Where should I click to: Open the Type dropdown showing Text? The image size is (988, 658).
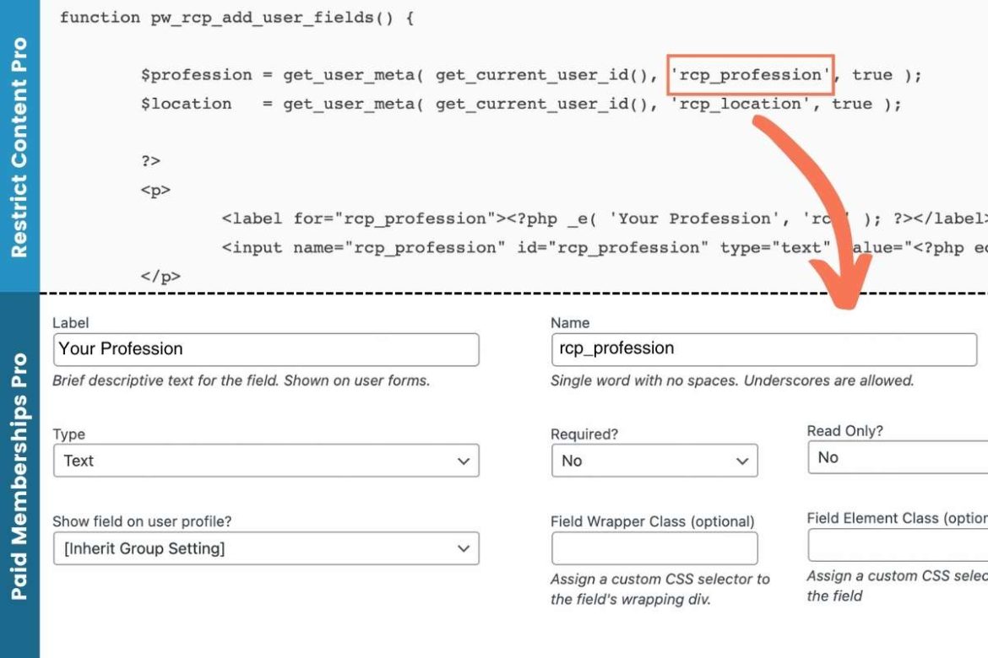tap(264, 461)
